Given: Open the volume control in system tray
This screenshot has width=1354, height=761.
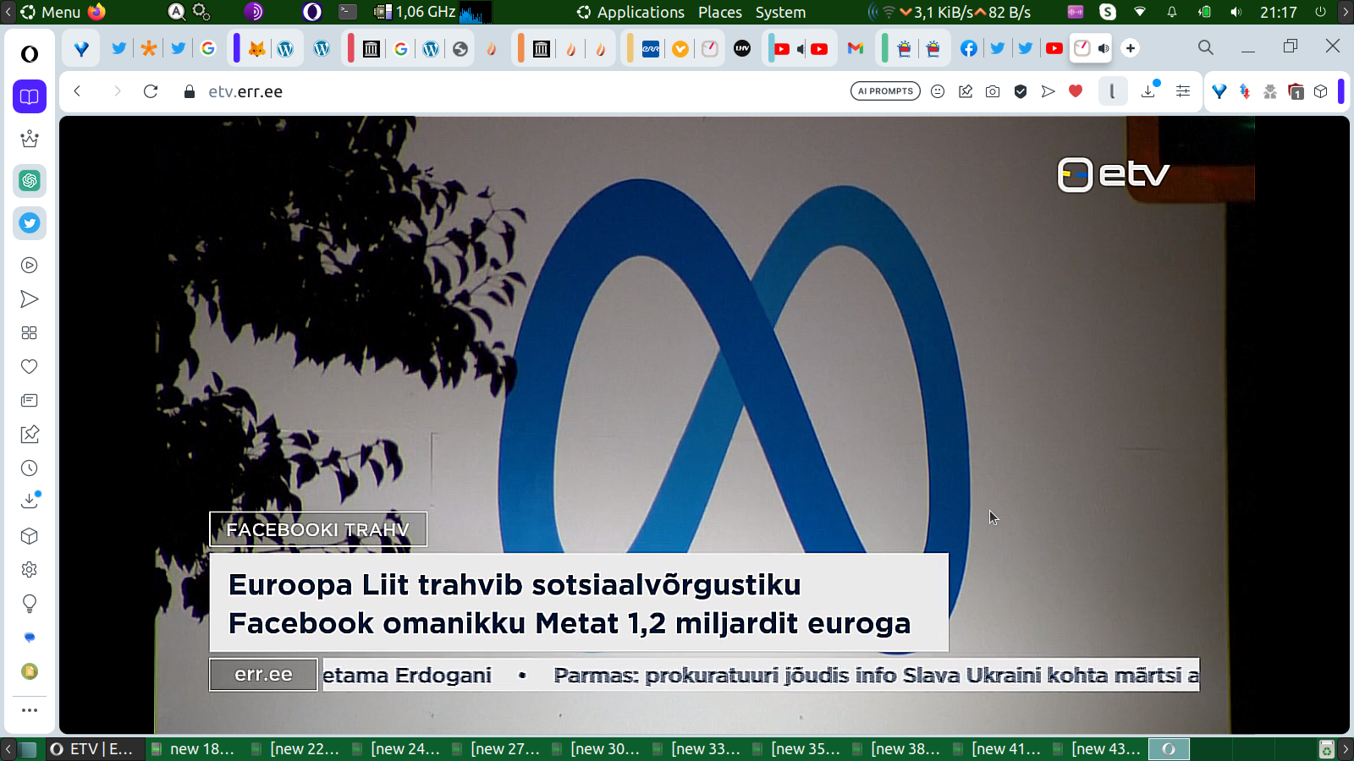Looking at the screenshot, I should (x=1236, y=12).
